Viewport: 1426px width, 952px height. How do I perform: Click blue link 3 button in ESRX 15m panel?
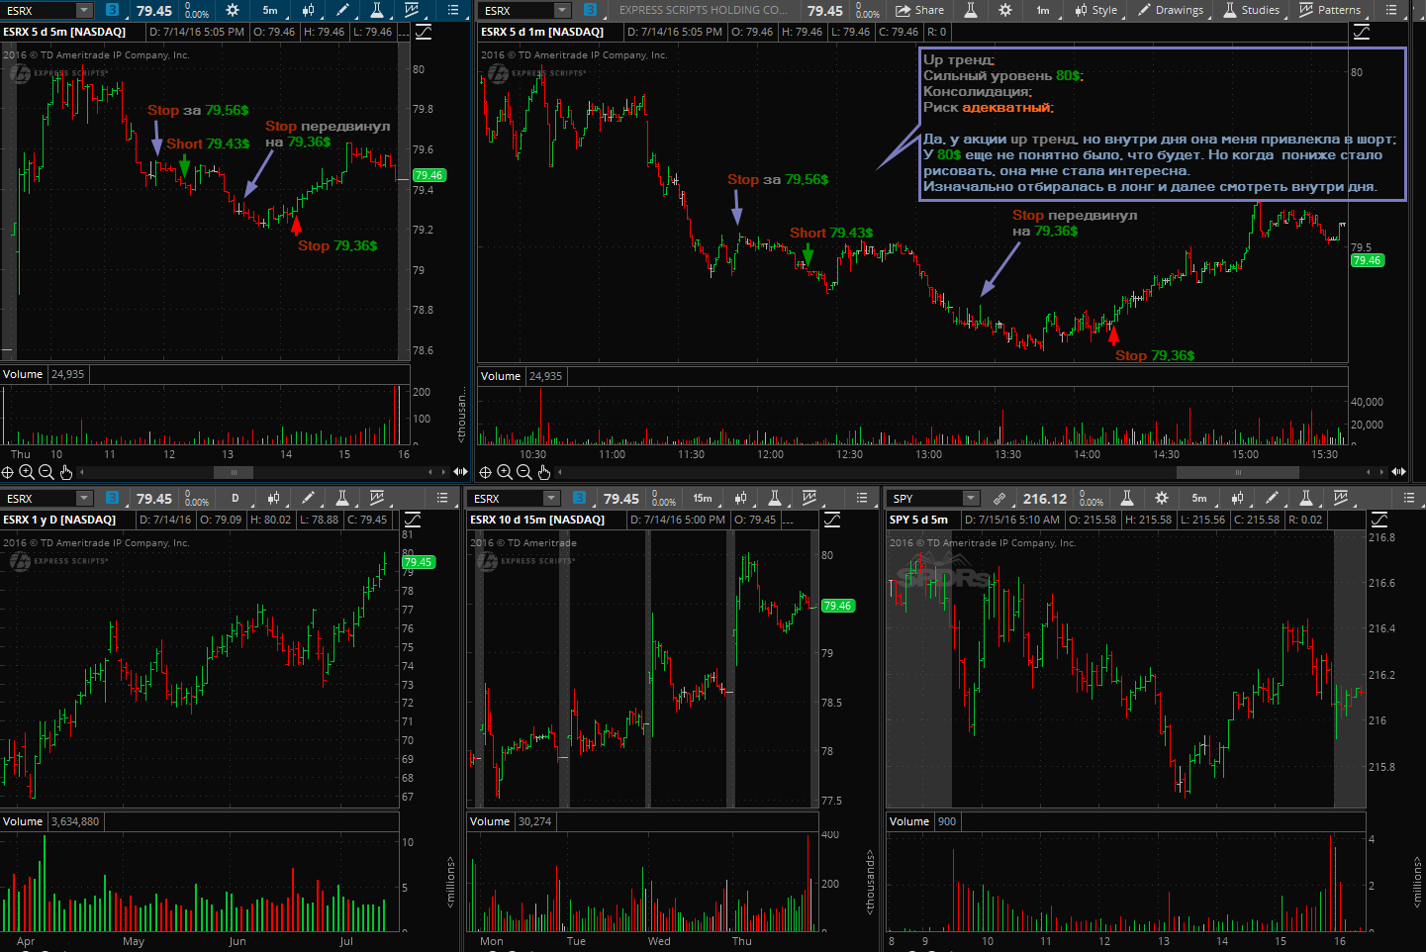(579, 498)
